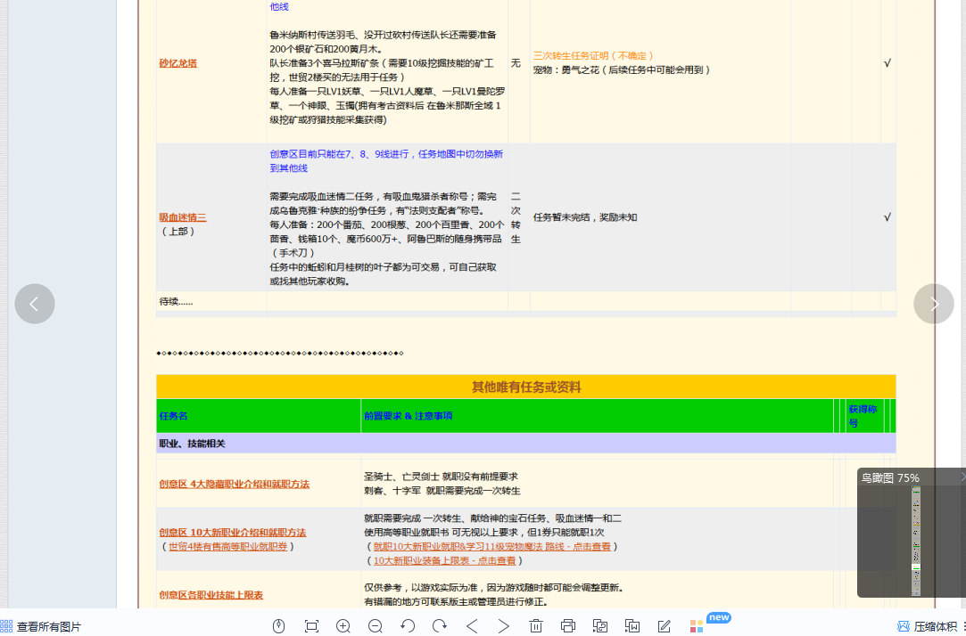Open the colorful apps grid icon
Viewport: 966px width, 636px height.
pos(697,626)
